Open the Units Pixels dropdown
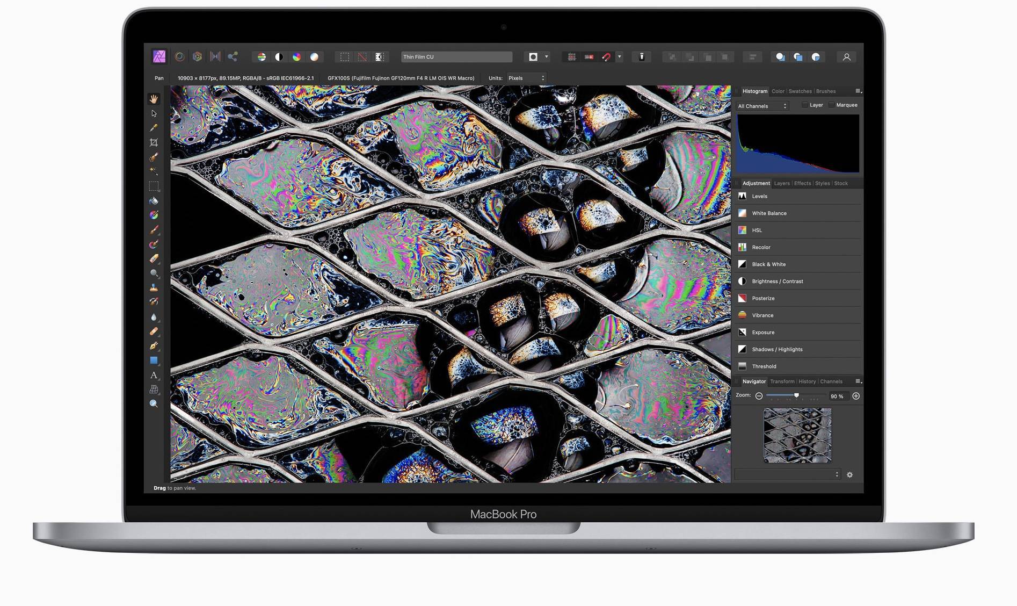This screenshot has height=606, width=1017. pyautogui.click(x=526, y=78)
